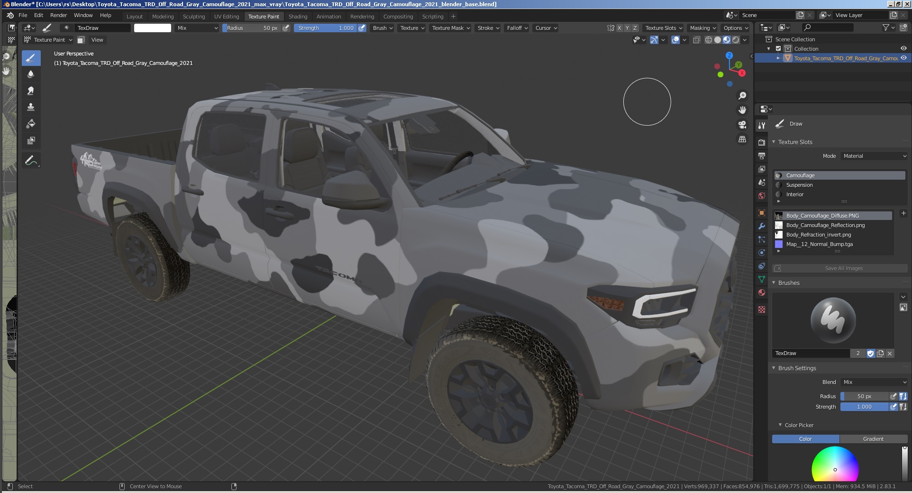Click the Save All Images button

839,268
